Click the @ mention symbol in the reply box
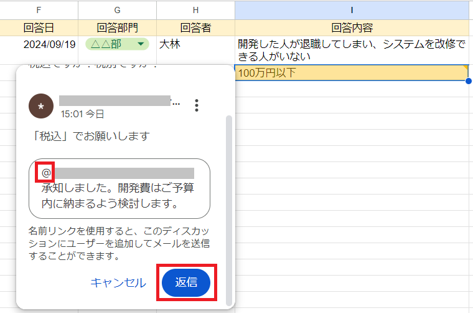The image size is (473, 313). coord(46,172)
